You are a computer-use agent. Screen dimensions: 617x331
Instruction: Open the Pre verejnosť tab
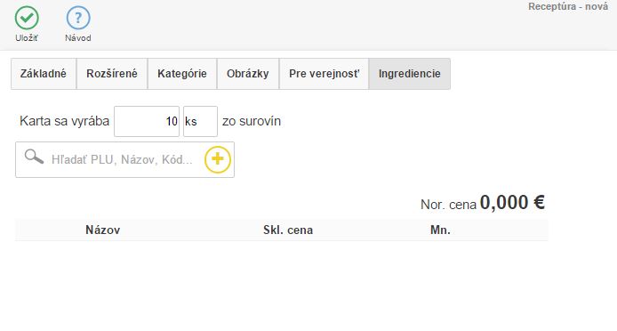point(324,74)
